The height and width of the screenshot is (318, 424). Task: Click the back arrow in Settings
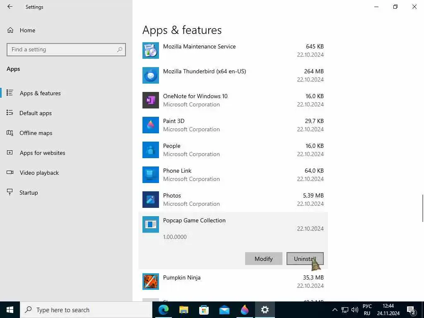(x=10, y=7)
